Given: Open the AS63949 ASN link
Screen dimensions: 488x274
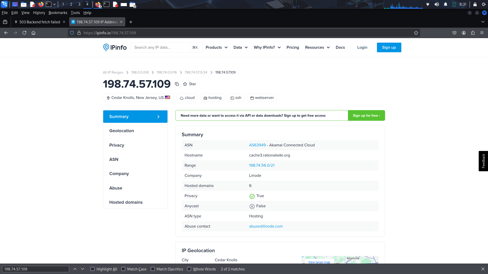Looking at the screenshot, I should tap(257, 145).
